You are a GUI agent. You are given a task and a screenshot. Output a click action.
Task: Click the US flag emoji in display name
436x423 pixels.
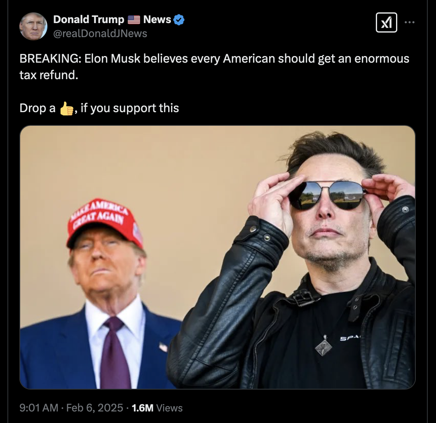pos(134,19)
